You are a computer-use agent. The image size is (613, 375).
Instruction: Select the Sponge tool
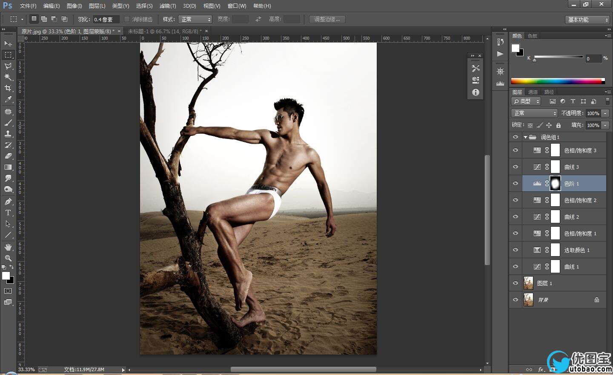pos(8,189)
